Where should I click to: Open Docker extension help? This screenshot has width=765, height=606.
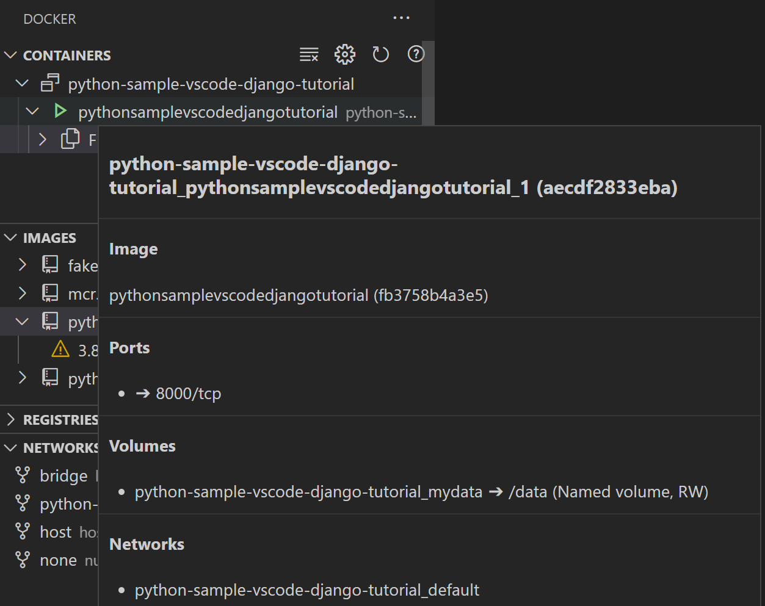coord(416,54)
